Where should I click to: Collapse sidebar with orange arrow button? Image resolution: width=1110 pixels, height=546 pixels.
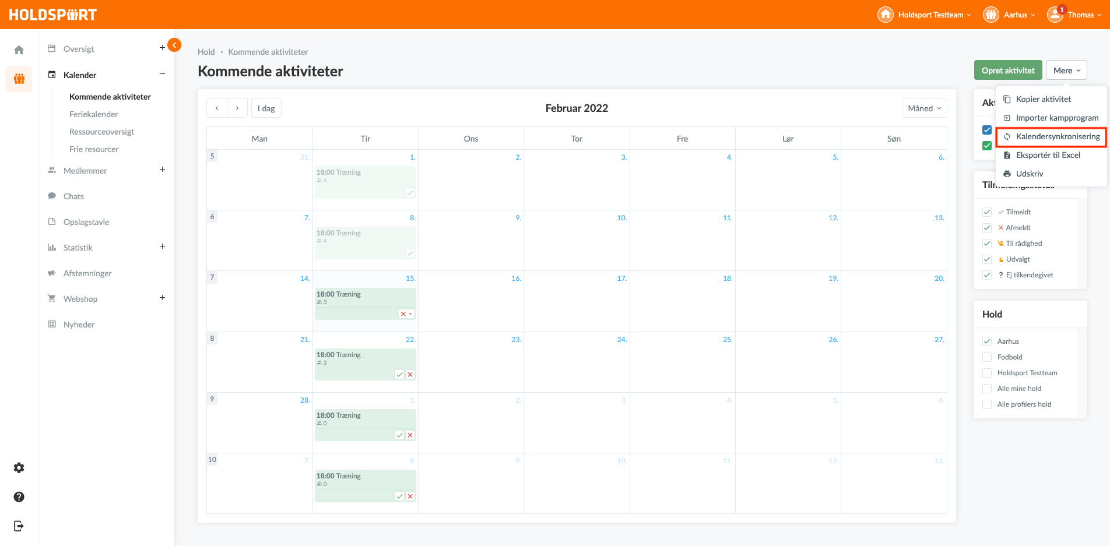174,45
